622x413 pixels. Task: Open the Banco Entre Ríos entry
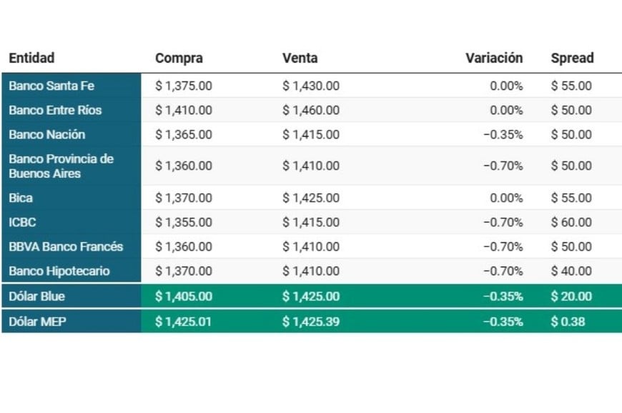coord(55,110)
